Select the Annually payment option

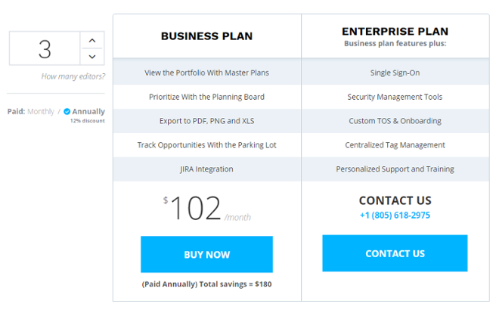pos(88,111)
